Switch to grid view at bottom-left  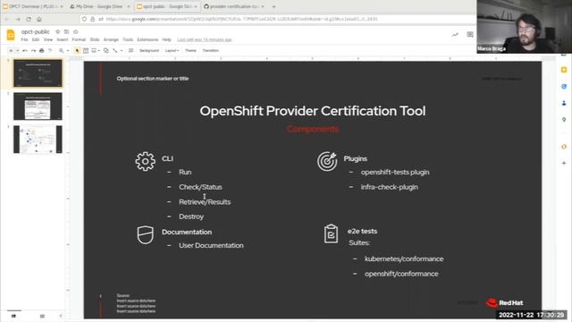[42, 316]
